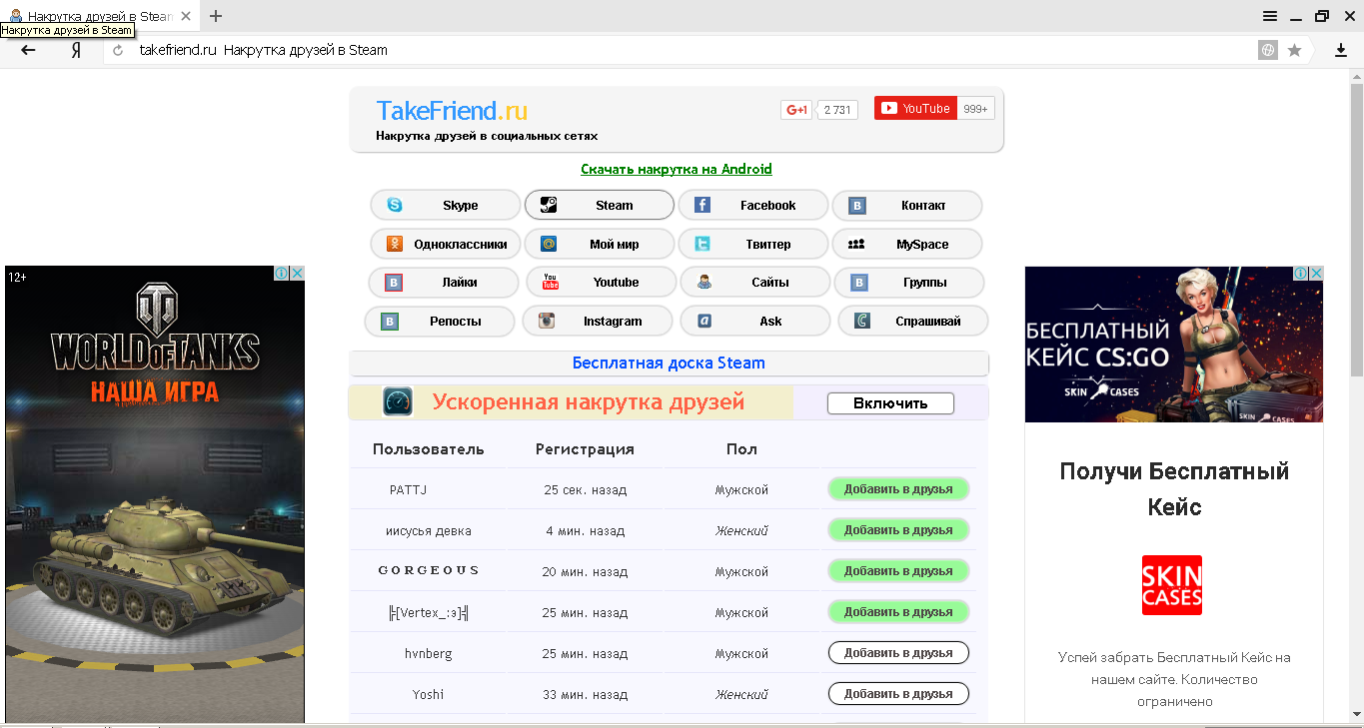Close the CS:GO Skin Cases ad

point(1317,274)
